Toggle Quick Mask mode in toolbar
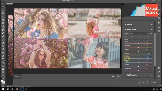 3,86
